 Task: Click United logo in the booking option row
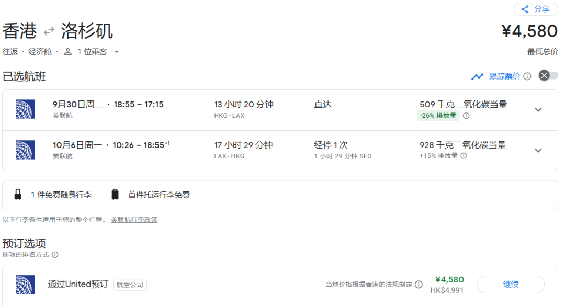point(25,285)
